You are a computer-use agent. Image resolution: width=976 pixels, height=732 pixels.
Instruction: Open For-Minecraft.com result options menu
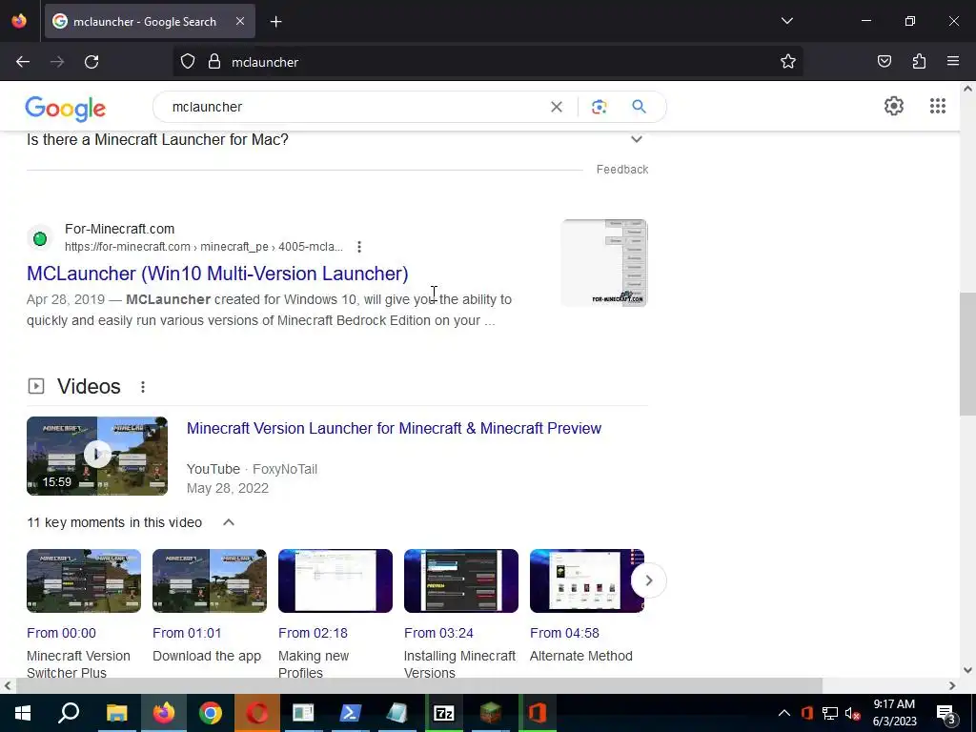pyautogui.click(x=359, y=247)
